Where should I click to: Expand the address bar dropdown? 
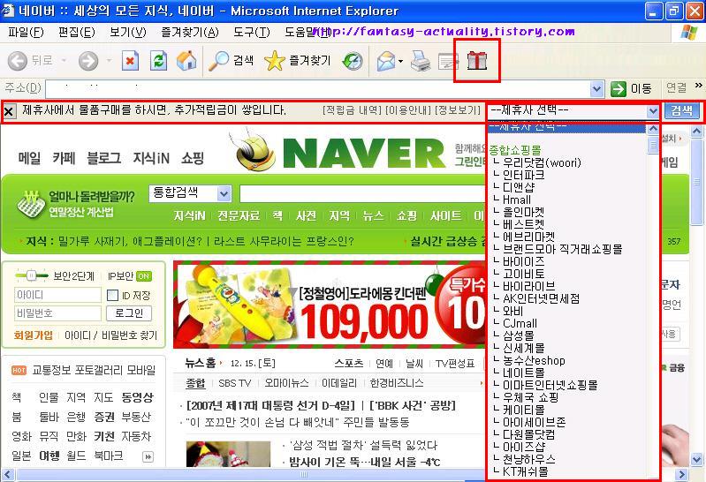click(x=596, y=88)
